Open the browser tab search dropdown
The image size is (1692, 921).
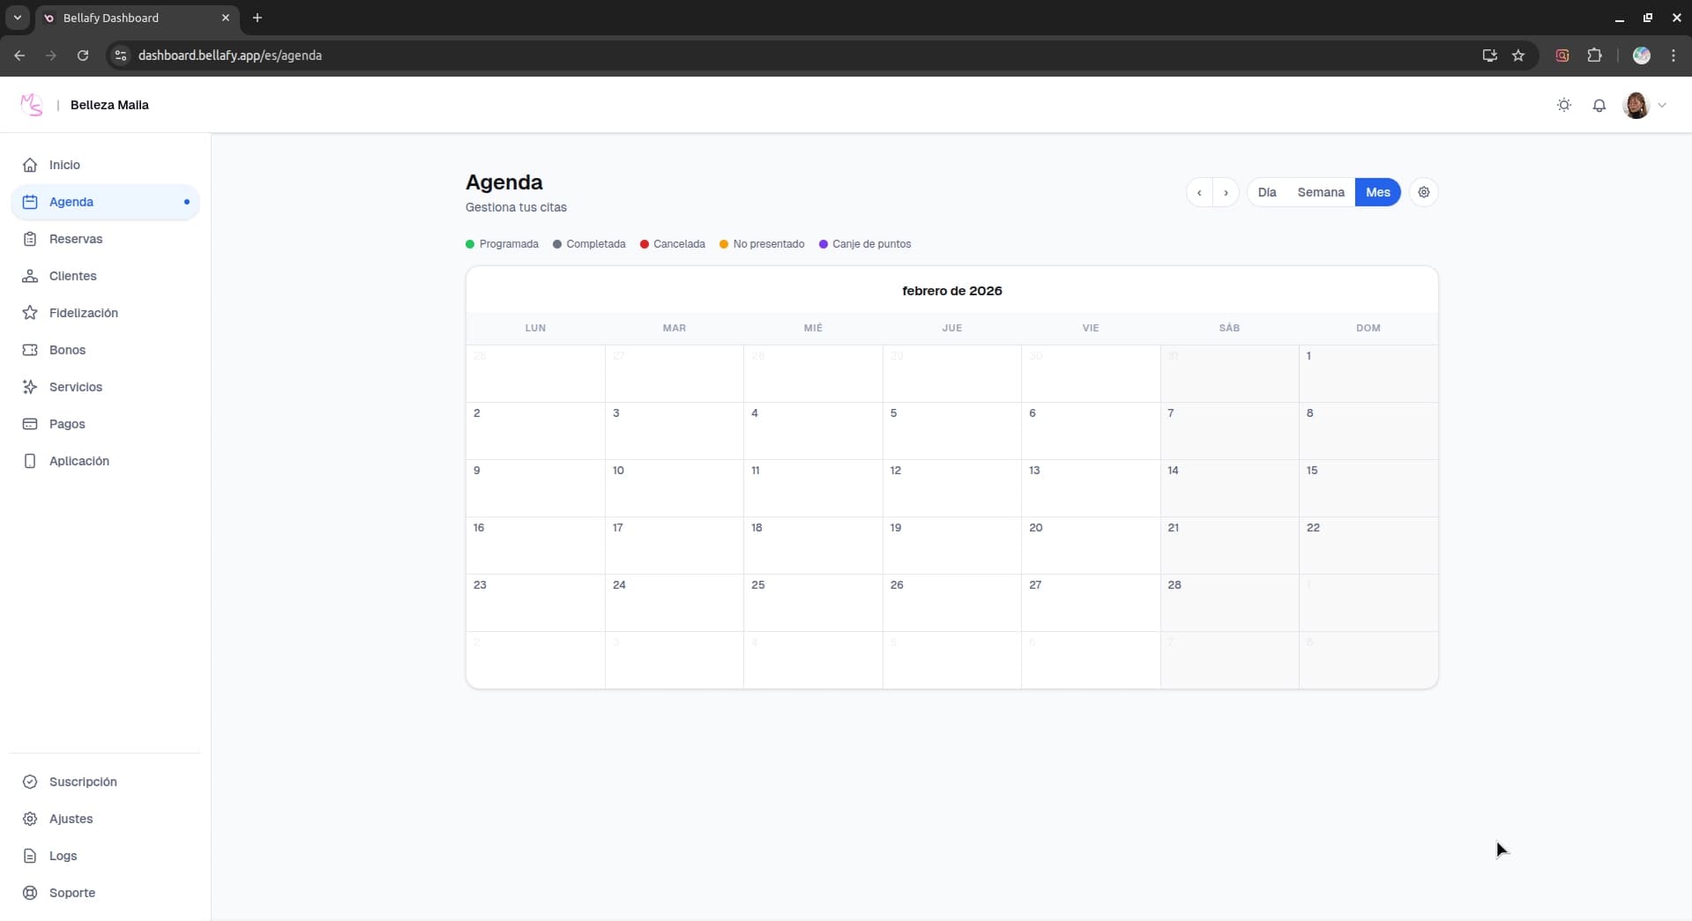(18, 18)
